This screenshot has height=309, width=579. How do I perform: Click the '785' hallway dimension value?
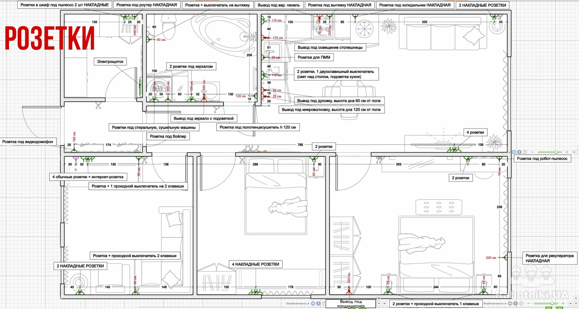[x=300, y=145]
